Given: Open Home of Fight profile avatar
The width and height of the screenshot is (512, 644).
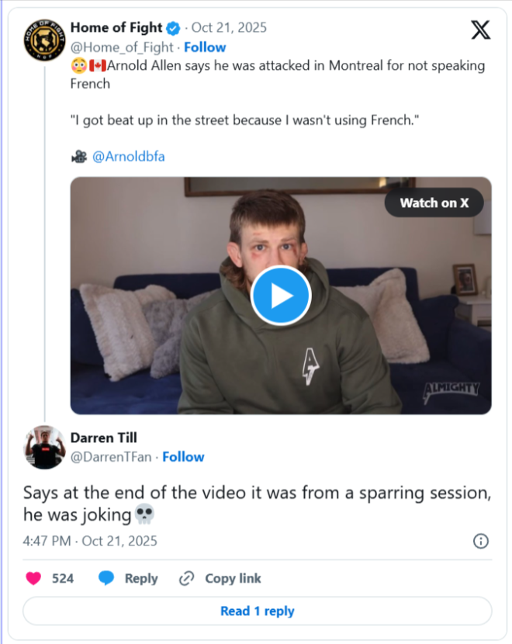Looking at the screenshot, I should pos(43,38).
